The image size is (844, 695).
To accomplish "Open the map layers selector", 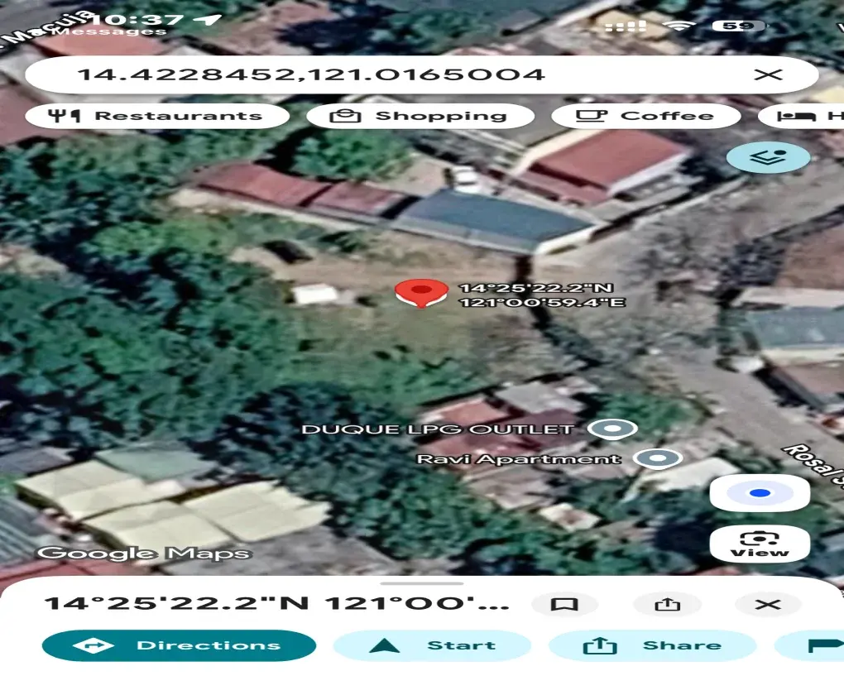I will (768, 157).
